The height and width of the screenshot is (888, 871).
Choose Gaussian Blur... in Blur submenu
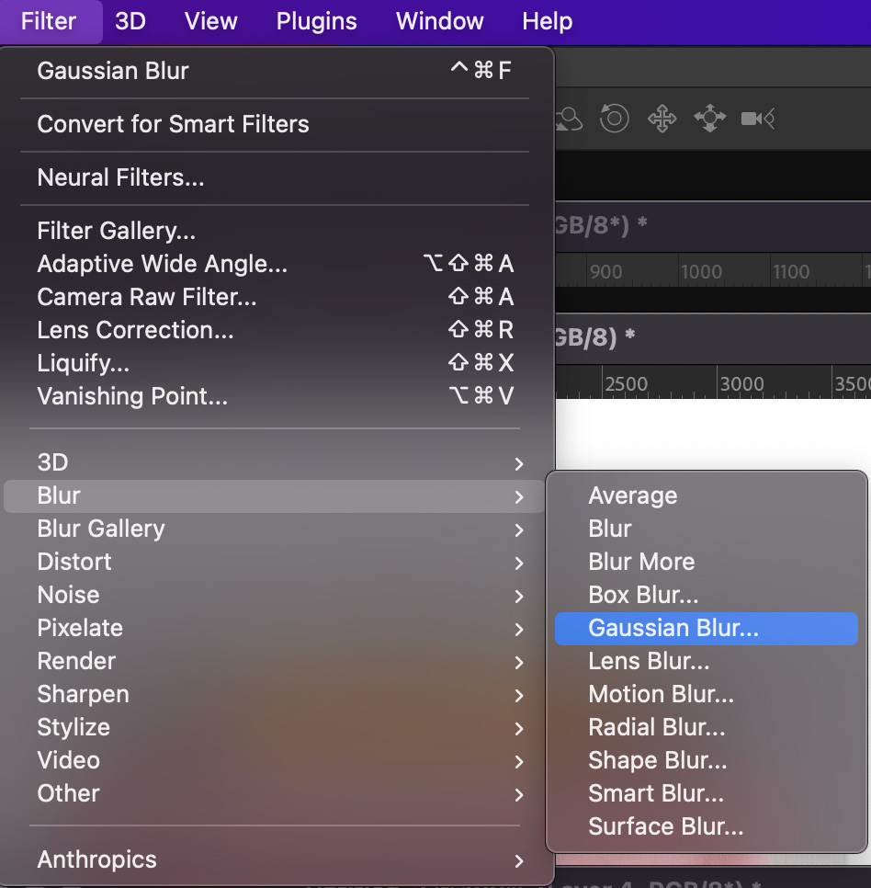pyautogui.click(x=707, y=628)
